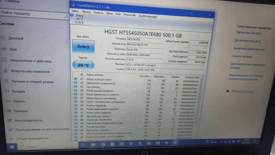Click Task View icon on taskbar

point(83,145)
